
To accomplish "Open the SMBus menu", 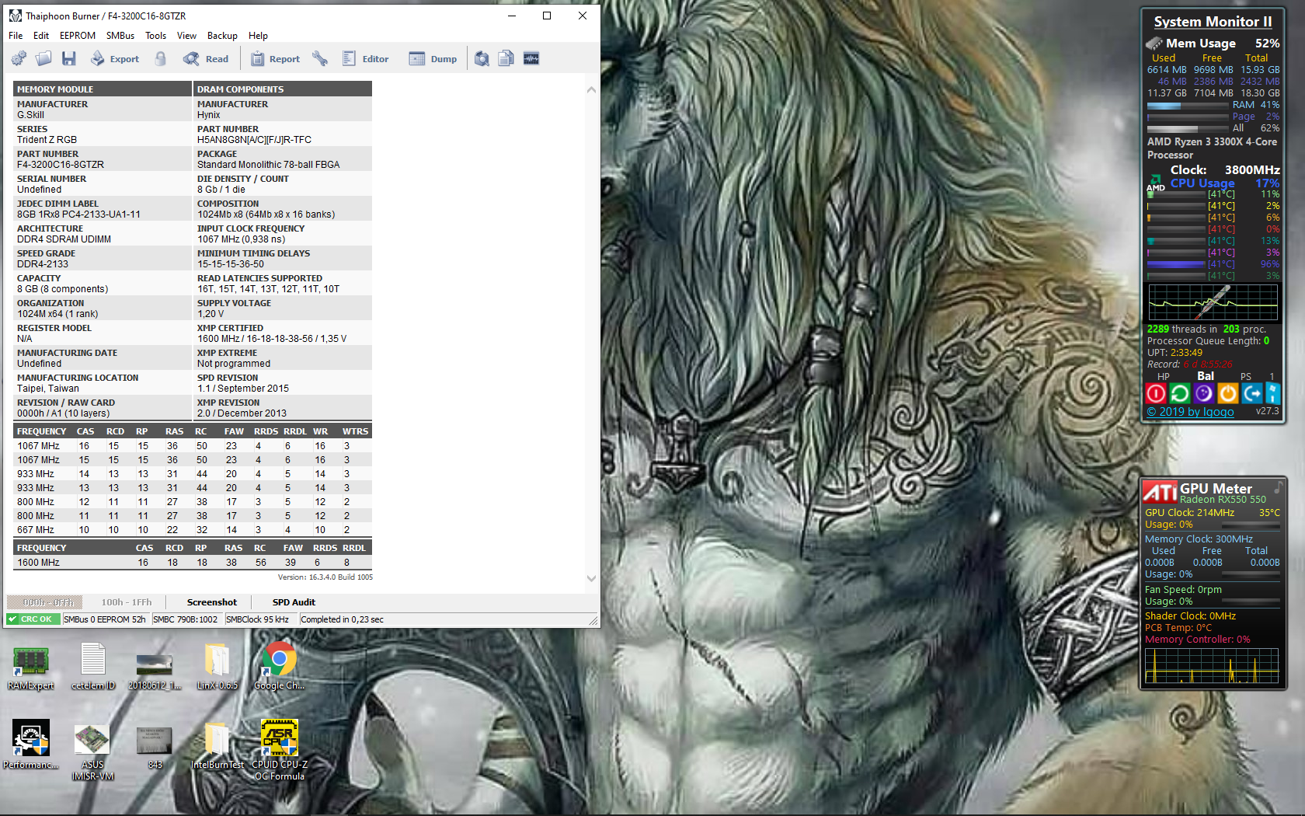I will pyautogui.click(x=120, y=36).
